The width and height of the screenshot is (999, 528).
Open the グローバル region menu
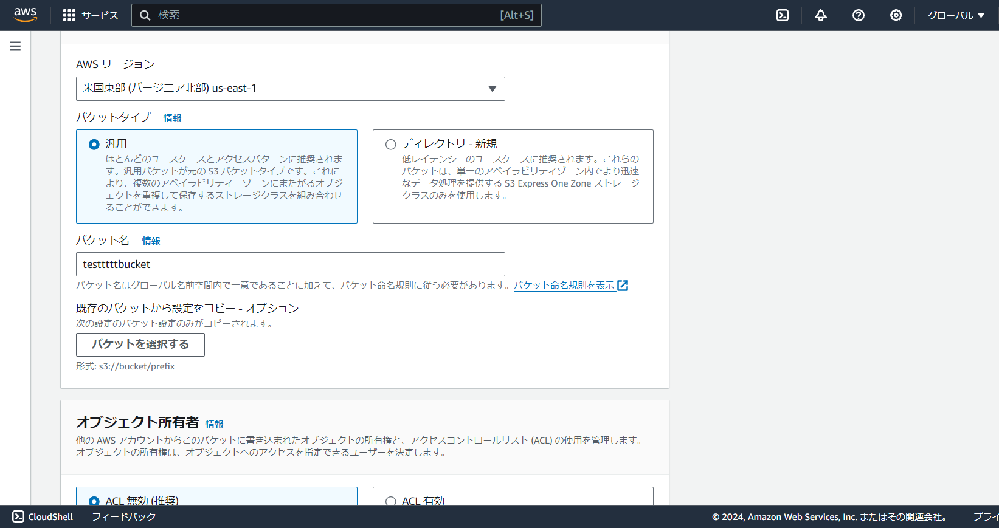point(955,15)
